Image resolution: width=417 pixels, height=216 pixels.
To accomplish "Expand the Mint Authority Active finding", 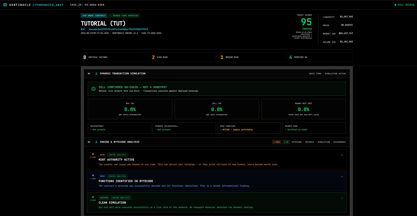I will tap(342, 155).
